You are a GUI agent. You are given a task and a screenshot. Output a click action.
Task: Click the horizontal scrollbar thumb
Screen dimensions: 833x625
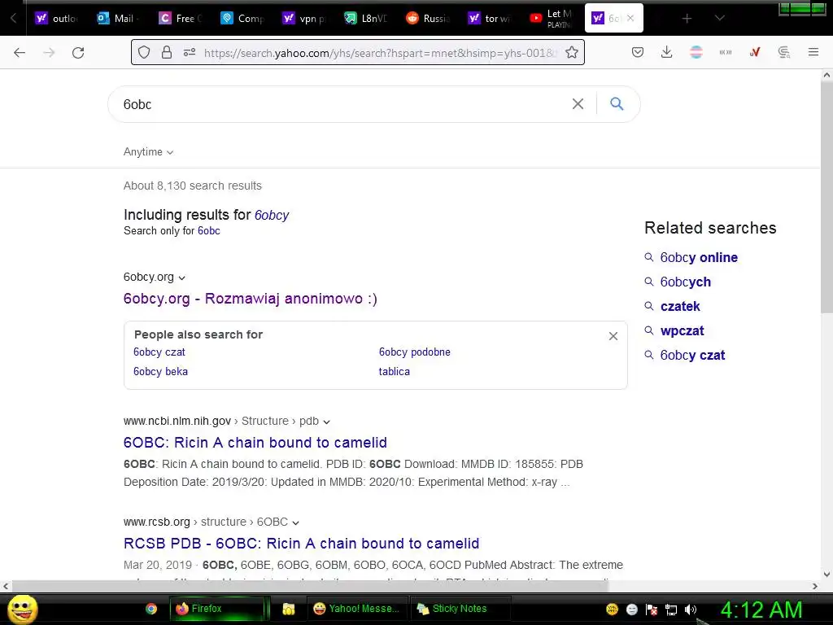310,586
